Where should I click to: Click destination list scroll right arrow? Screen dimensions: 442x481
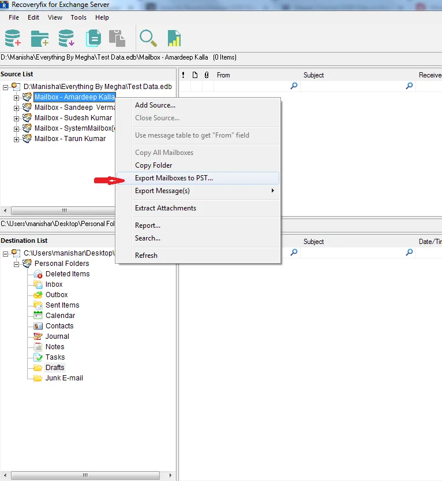pyautogui.click(x=170, y=475)
